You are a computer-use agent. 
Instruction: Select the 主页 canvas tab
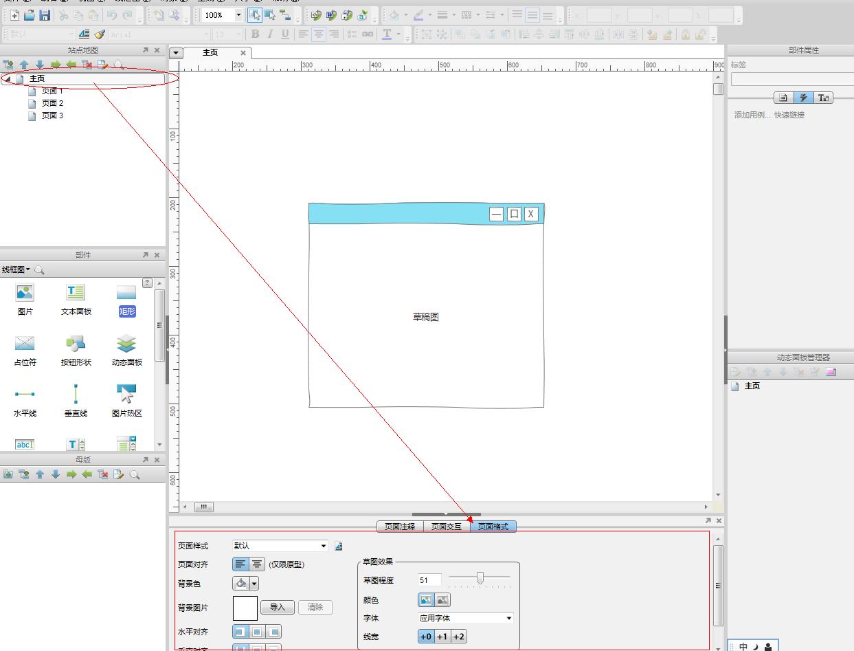pos(210,52)
